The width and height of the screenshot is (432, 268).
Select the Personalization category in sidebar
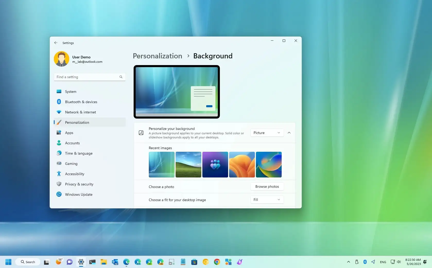[x=90, y=122]
